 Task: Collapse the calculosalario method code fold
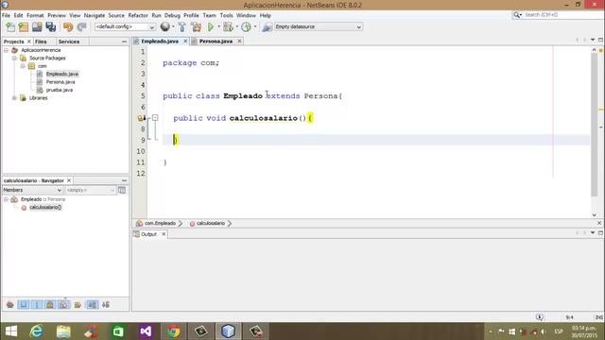click(x=155, y=117)
